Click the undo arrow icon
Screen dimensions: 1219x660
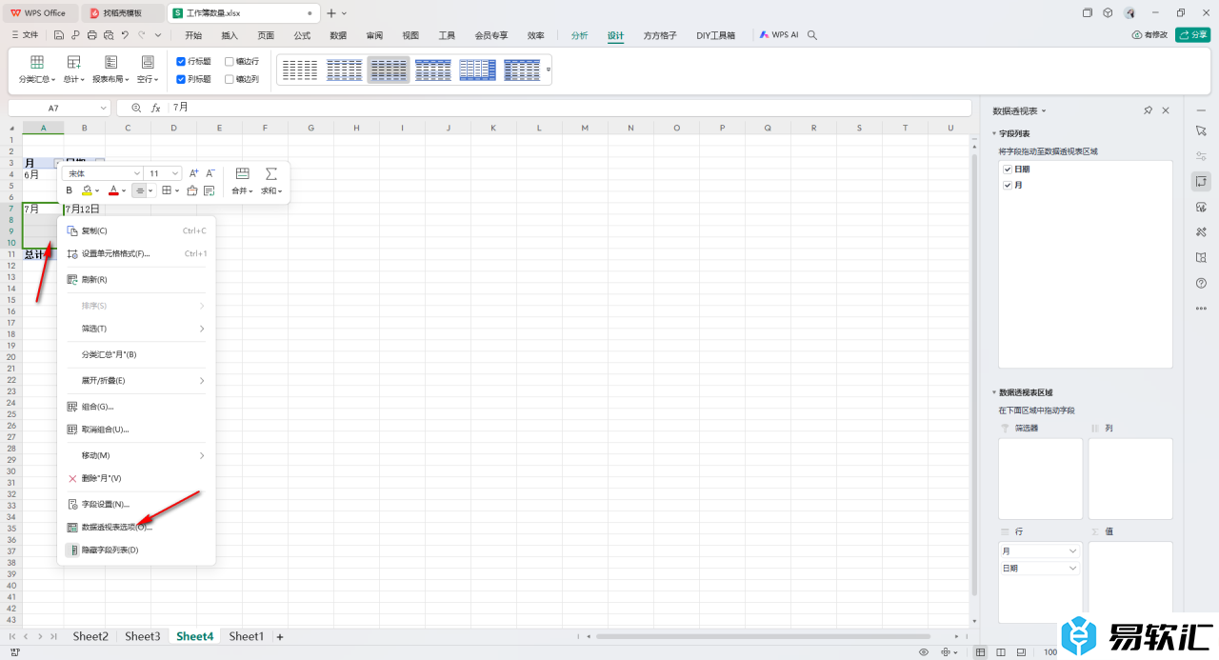[x=125, y=35]
